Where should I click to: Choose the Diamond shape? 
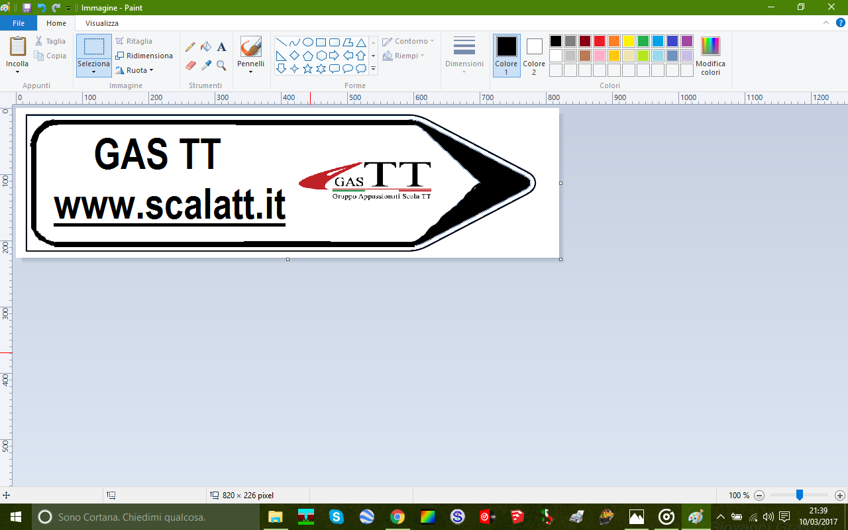point(294,56)
